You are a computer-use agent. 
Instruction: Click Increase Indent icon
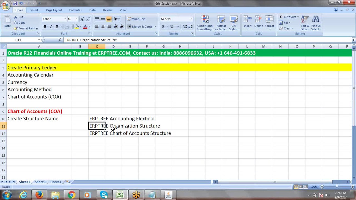click(x=122, y=27)
